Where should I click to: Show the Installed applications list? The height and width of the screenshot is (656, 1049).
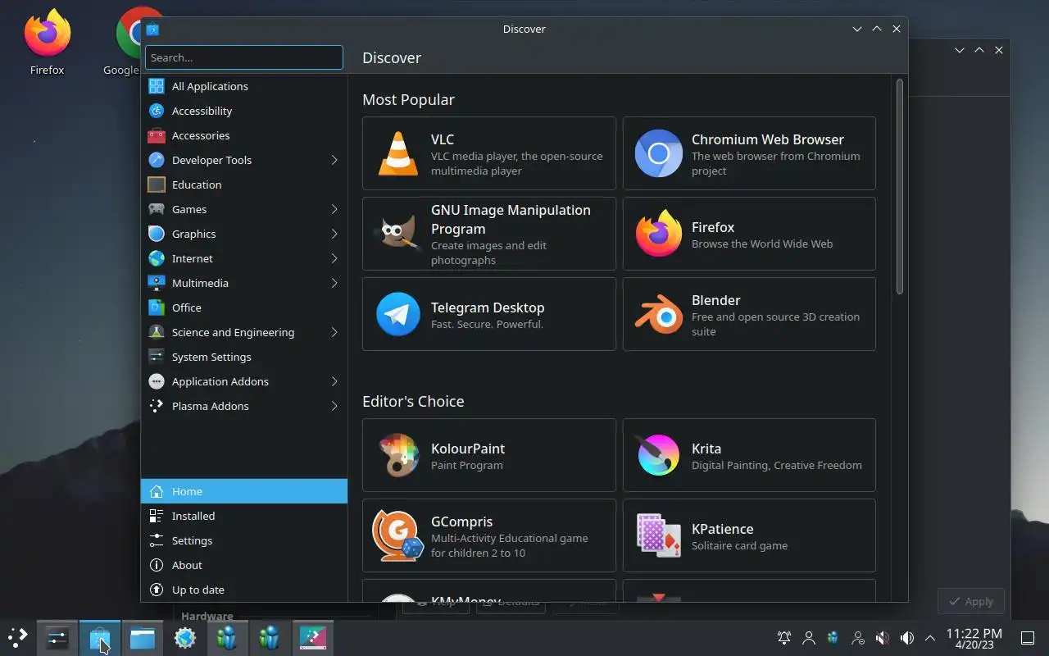coord(244,516)
